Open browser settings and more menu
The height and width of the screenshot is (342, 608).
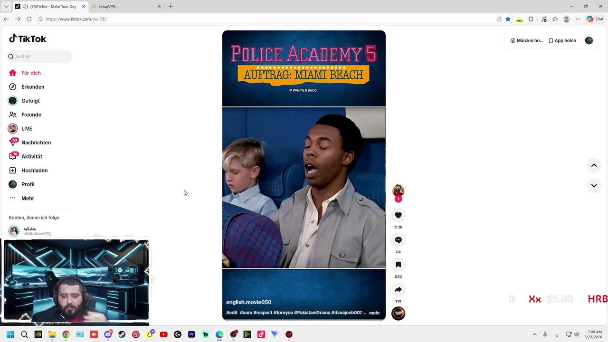click(578, 19)
